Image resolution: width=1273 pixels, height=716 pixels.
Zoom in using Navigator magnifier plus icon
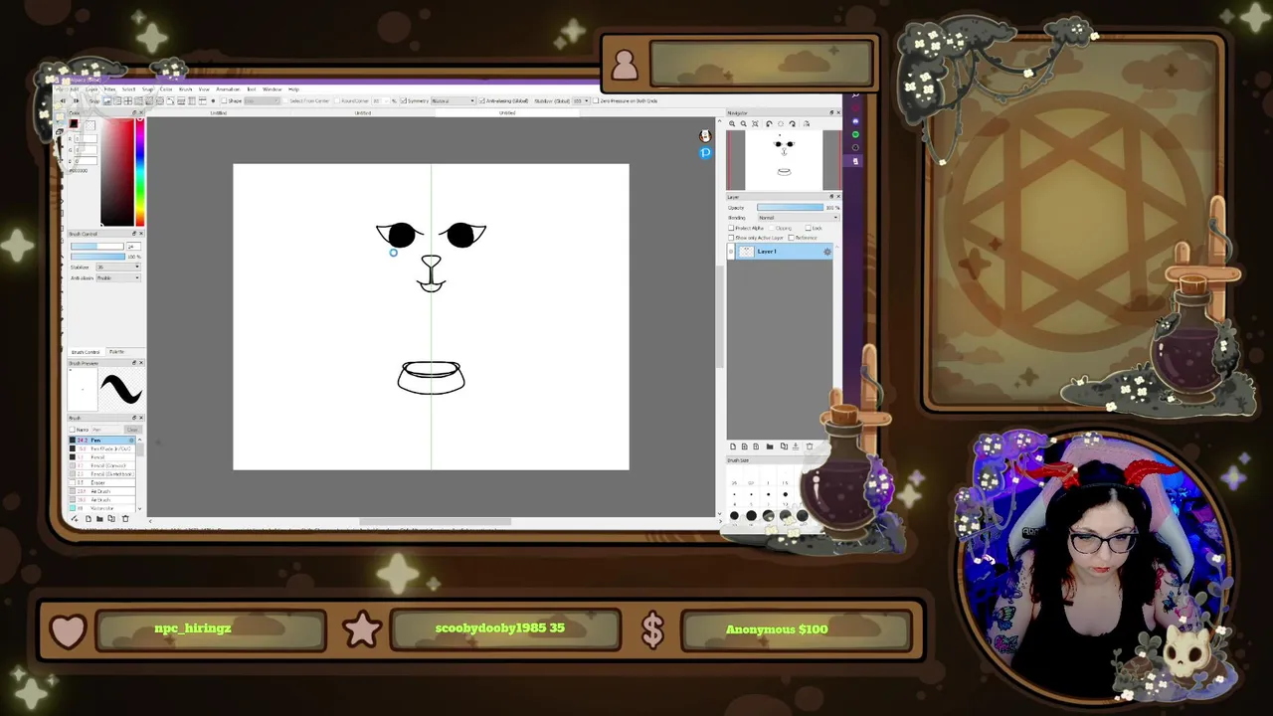732,124
